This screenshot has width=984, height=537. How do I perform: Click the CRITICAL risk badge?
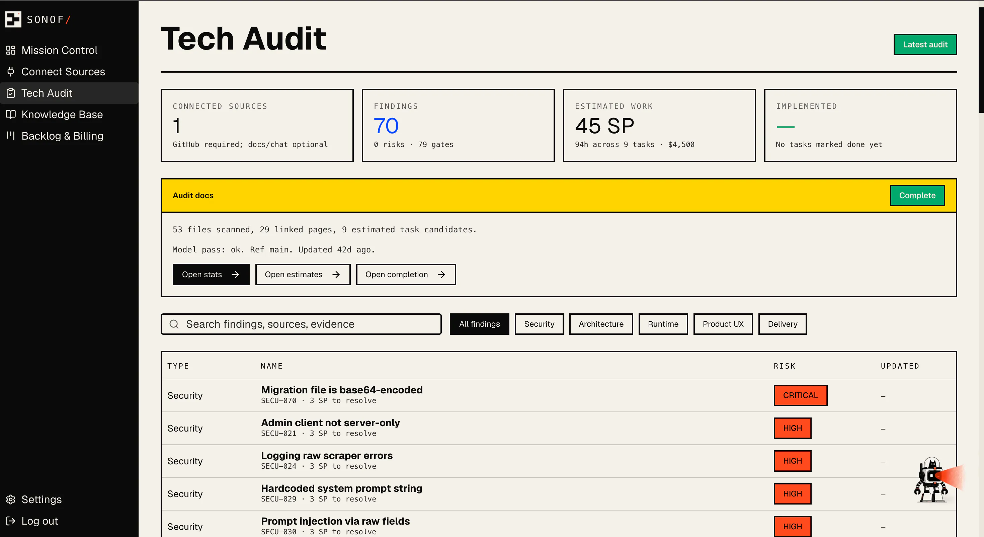click(x=800, y=395)
